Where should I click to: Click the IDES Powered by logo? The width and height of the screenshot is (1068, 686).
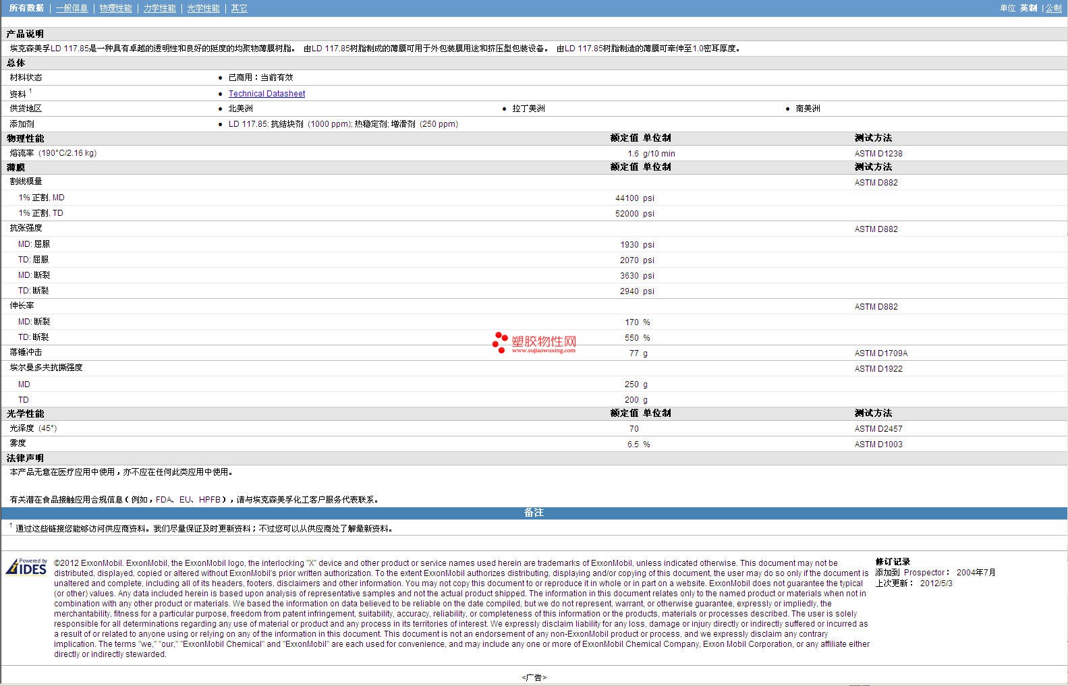(x=26, y=567)
